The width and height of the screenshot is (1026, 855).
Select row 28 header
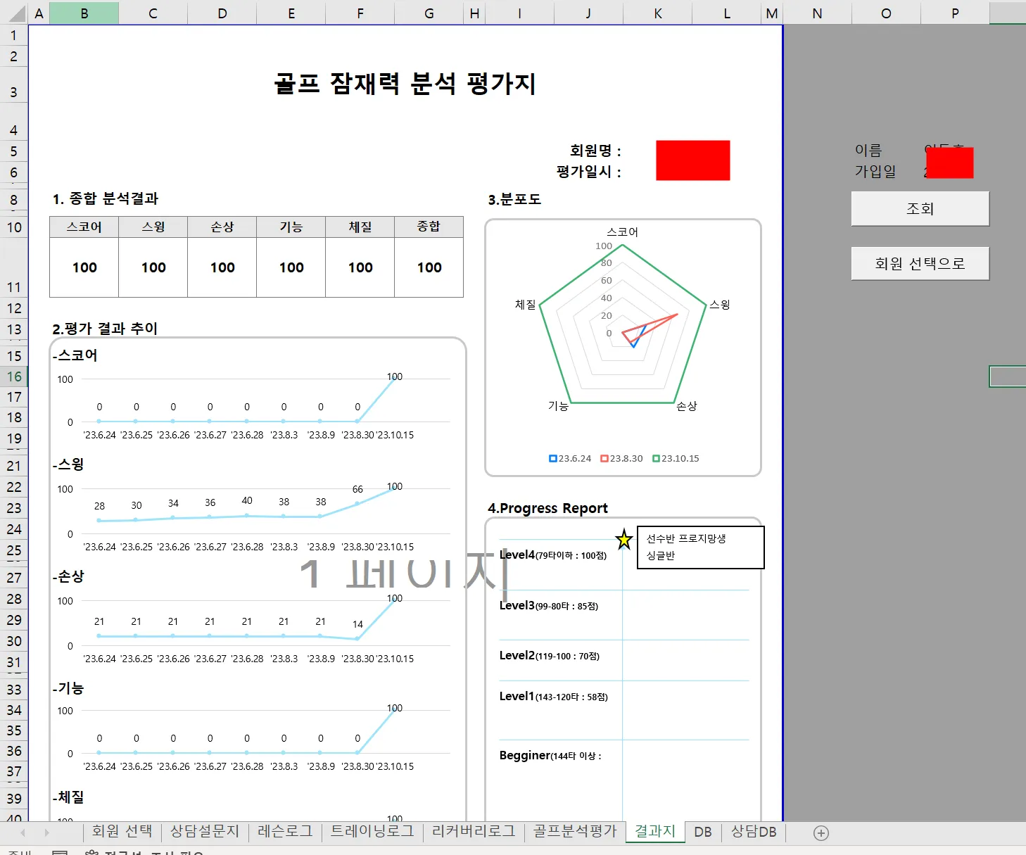(x=14, y=599)
